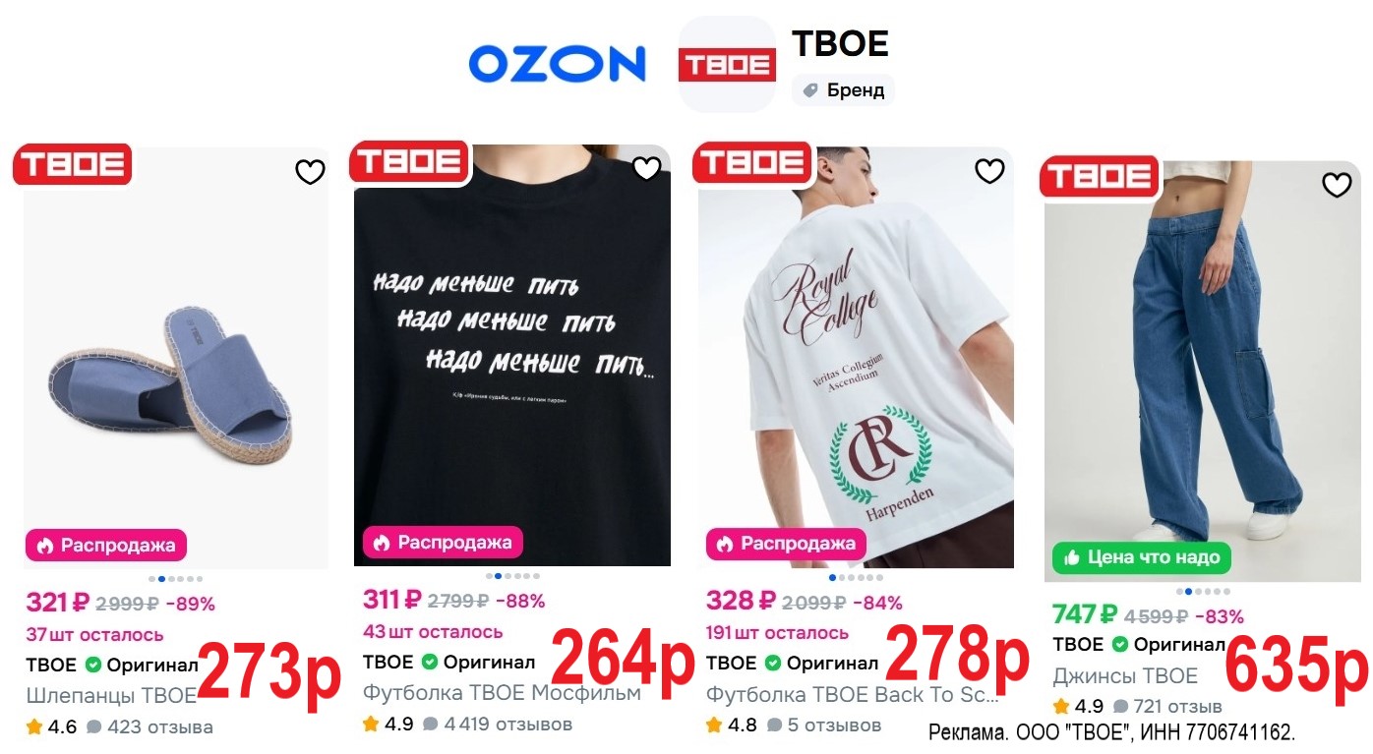Open Футболка ТВОЕ Back To Sc... link
This screenshot has width=1373, height=754.
coord(853,694)
